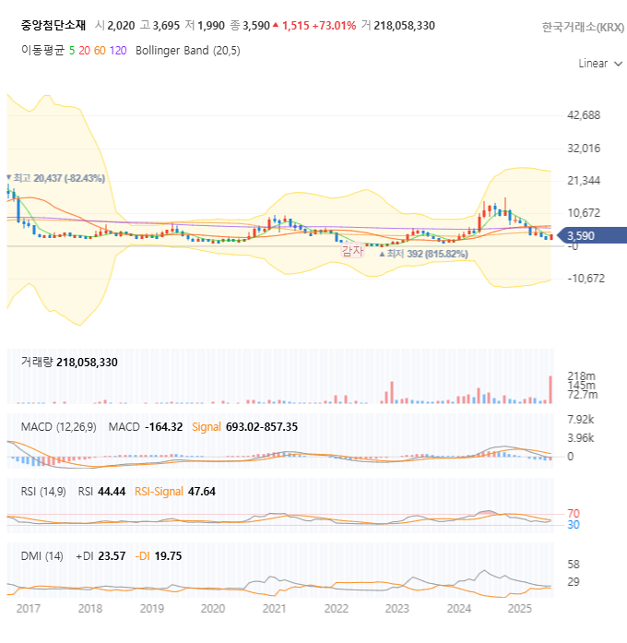
Task: Click the open price value 2,020
Action: coord(121,26)
